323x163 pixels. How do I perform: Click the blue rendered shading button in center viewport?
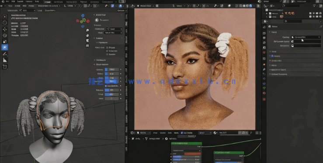250,6
